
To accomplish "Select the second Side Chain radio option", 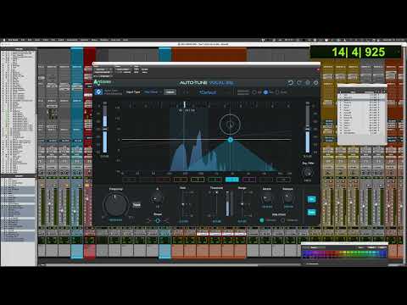I will point(283,220).
